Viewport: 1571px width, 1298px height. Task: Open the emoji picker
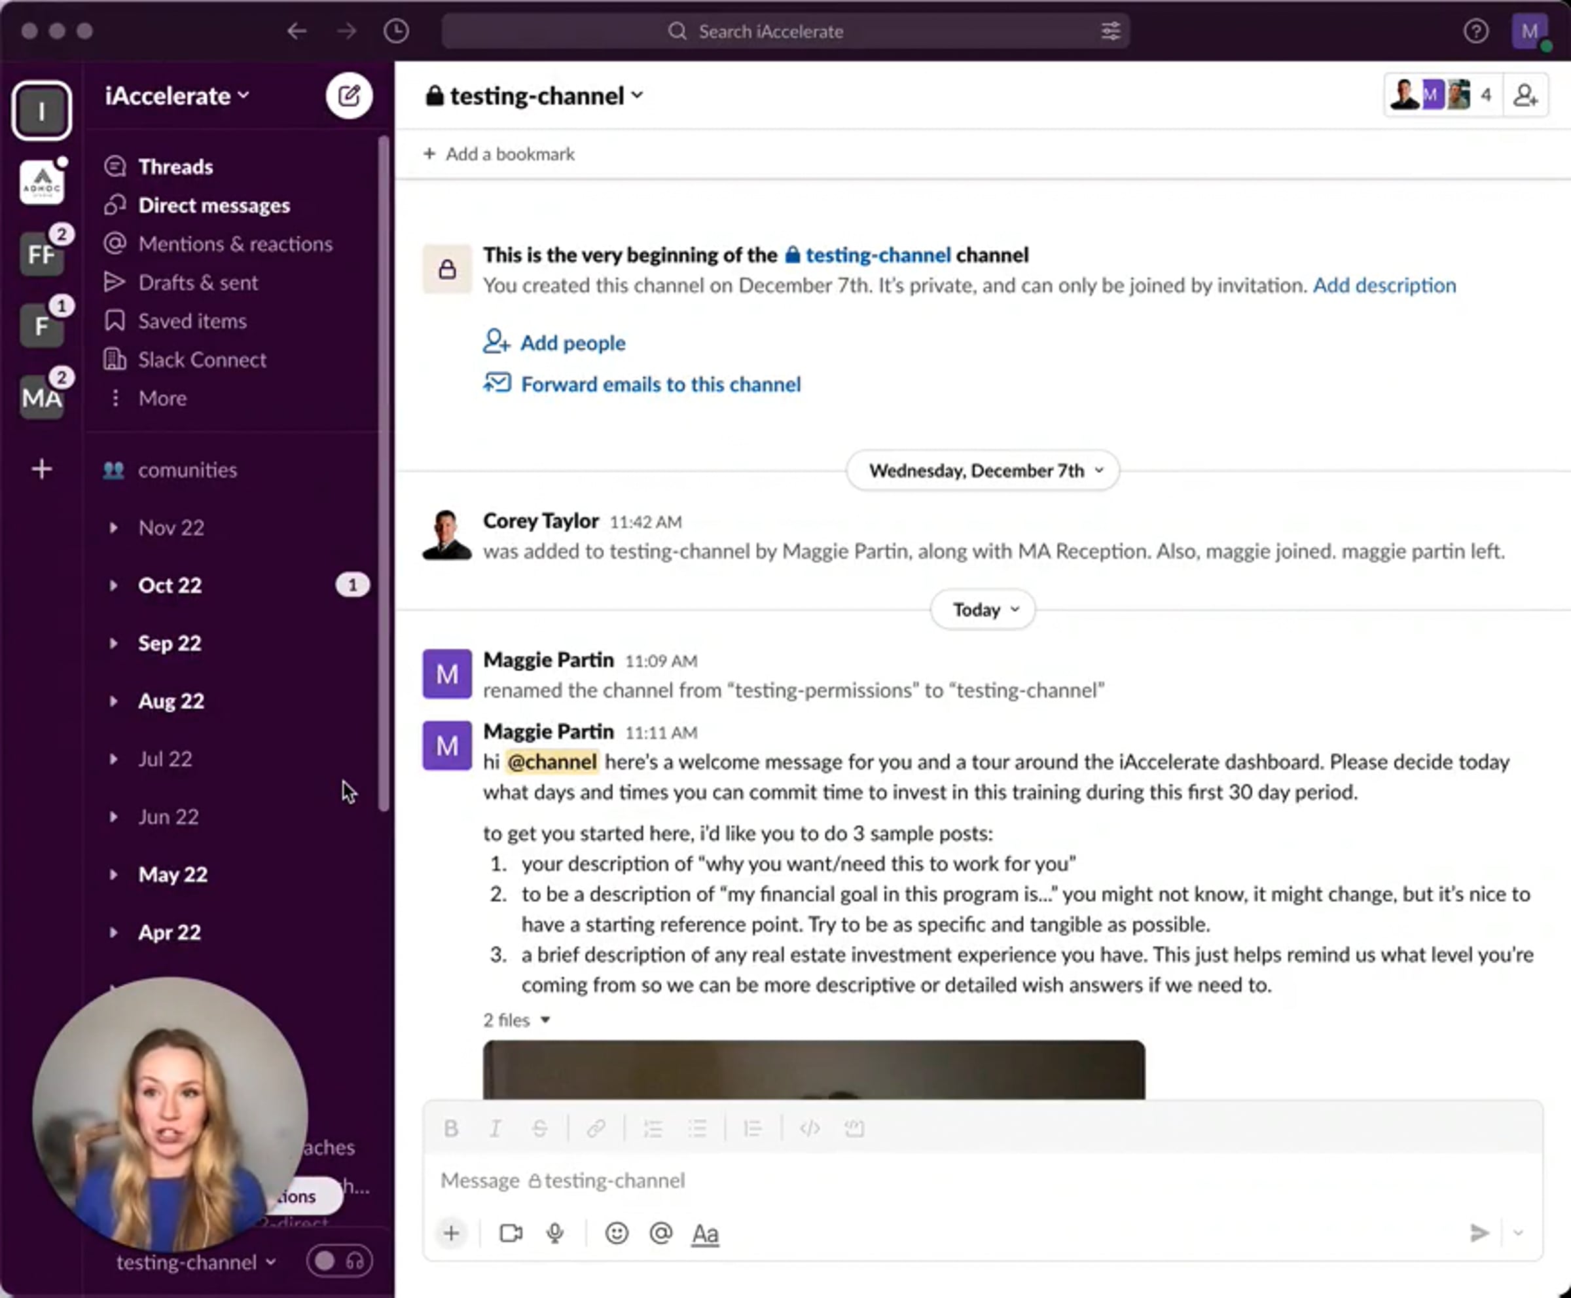[x=617, y=1233]
